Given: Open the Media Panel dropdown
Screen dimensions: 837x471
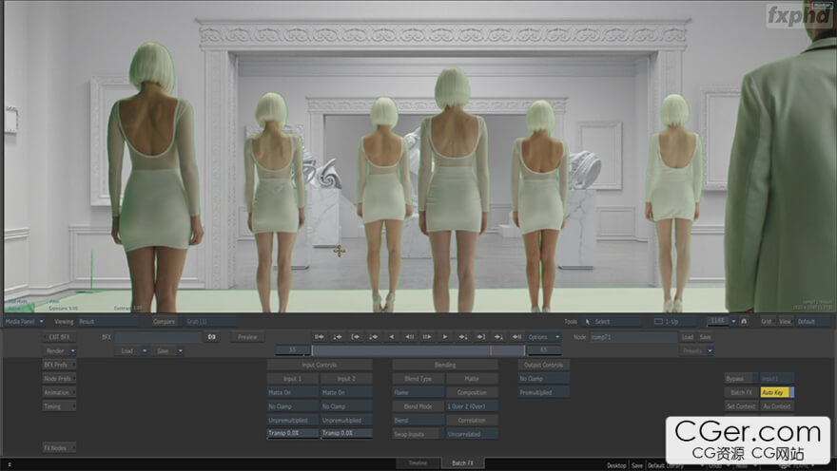Looking at the screenshot, I should tap(25, 321).
